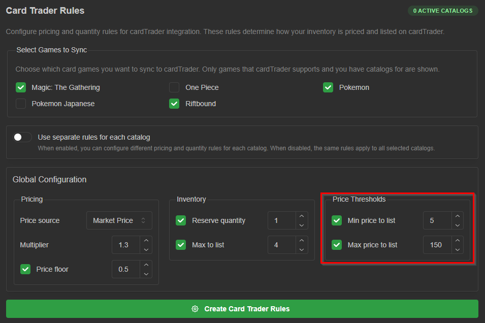
Task: Increase Max price to list using up arrow
Action: pos(458,240)
